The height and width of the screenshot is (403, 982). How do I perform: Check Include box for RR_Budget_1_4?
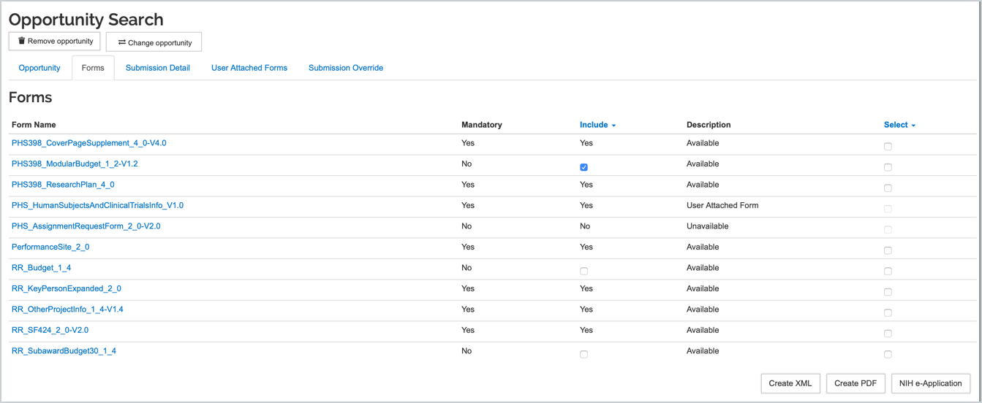[x=583, y=271]
